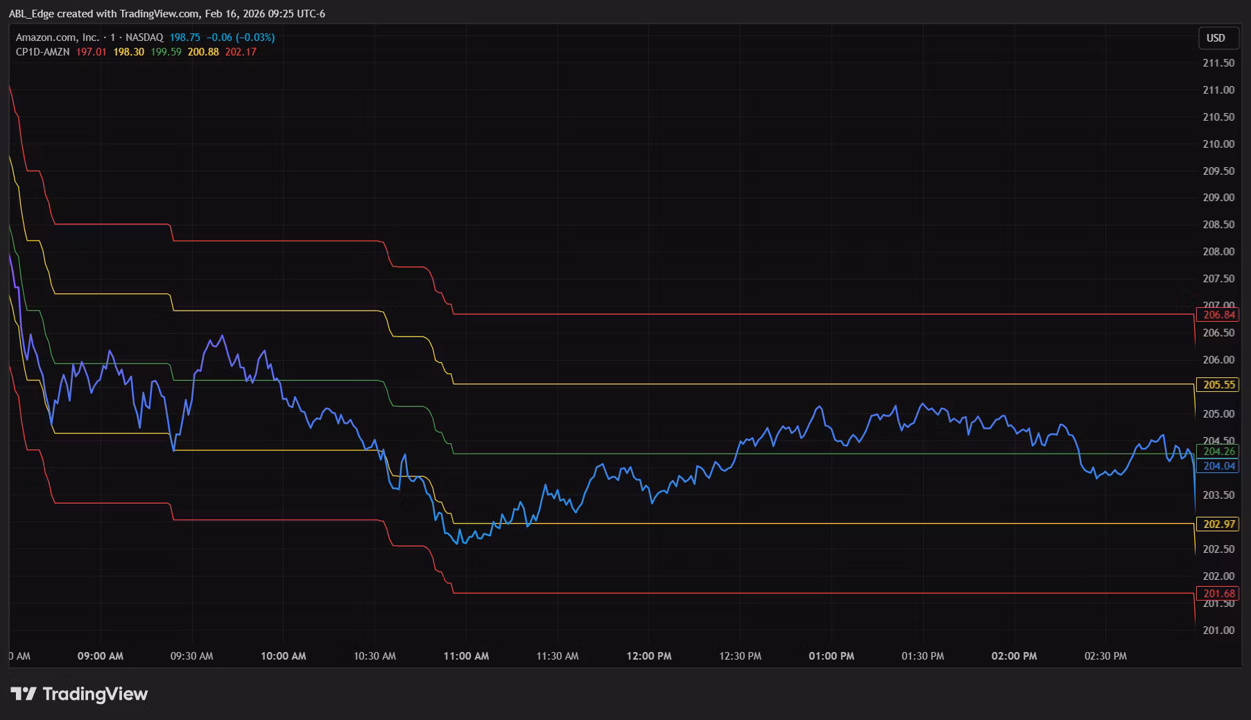Click the green 199.59 legend value
Screen dimensions: 1251x720
point(166,52)
